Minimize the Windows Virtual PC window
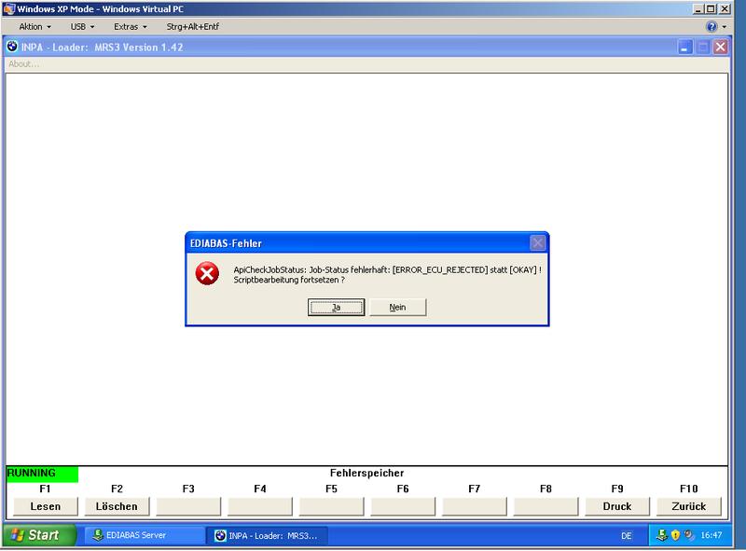 (698, 8)
